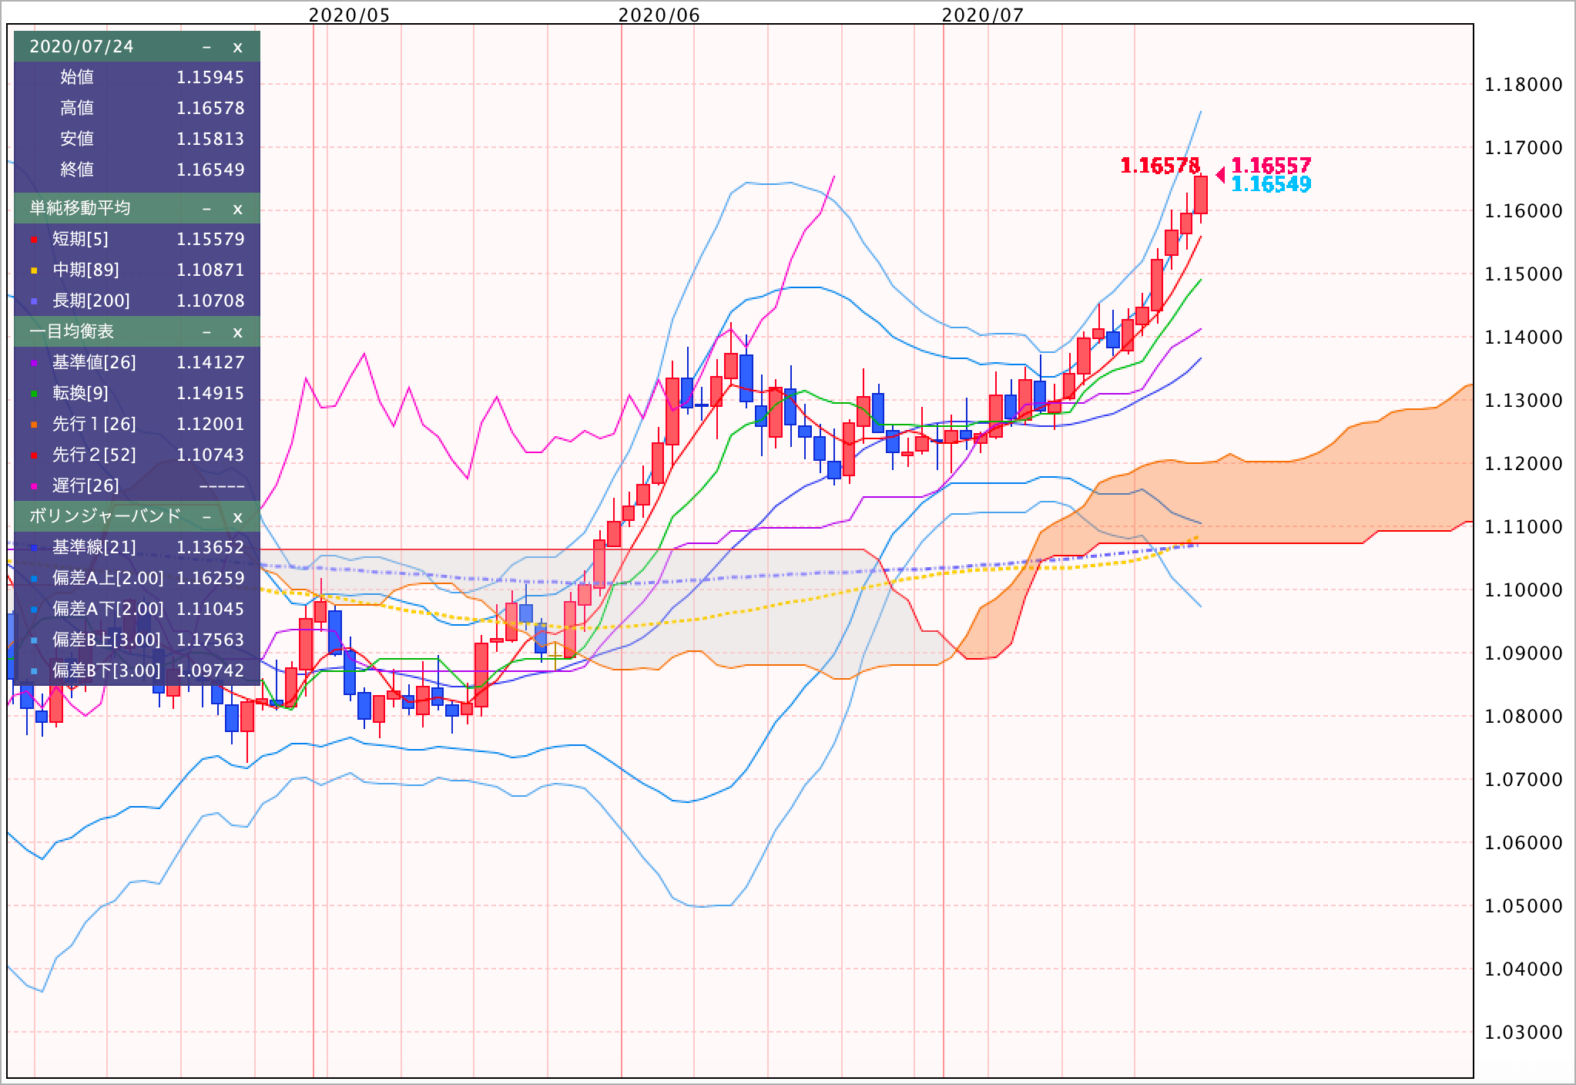
Task: Click the 1.18000 price axis label
Action: 1524,85
